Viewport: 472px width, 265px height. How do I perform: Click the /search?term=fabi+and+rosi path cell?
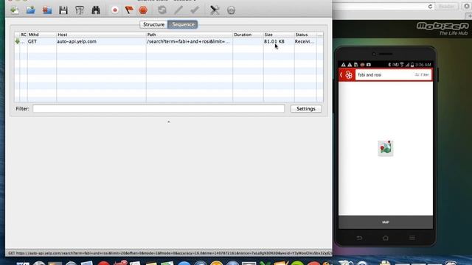tap(189, 41)
